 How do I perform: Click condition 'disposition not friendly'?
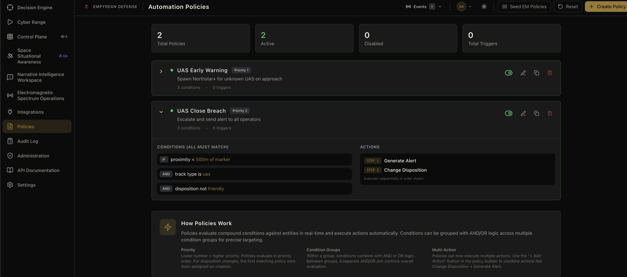click(255, 189)
